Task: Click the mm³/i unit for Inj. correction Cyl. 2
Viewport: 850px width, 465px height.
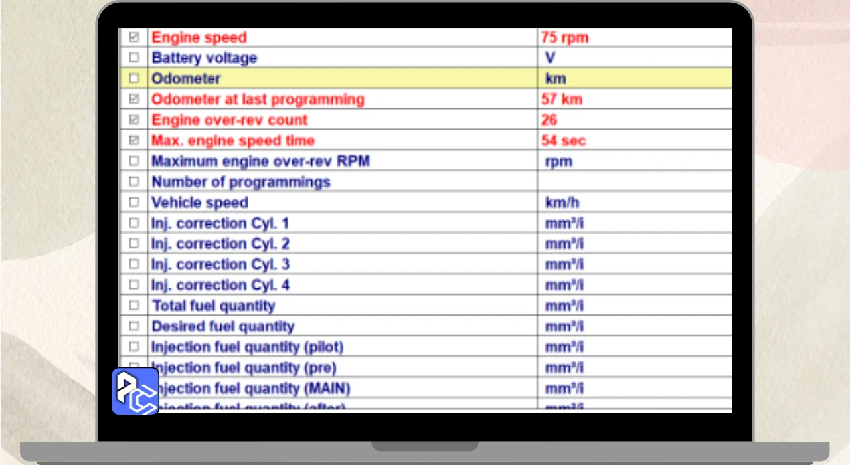Action: (x=564, y=243)
